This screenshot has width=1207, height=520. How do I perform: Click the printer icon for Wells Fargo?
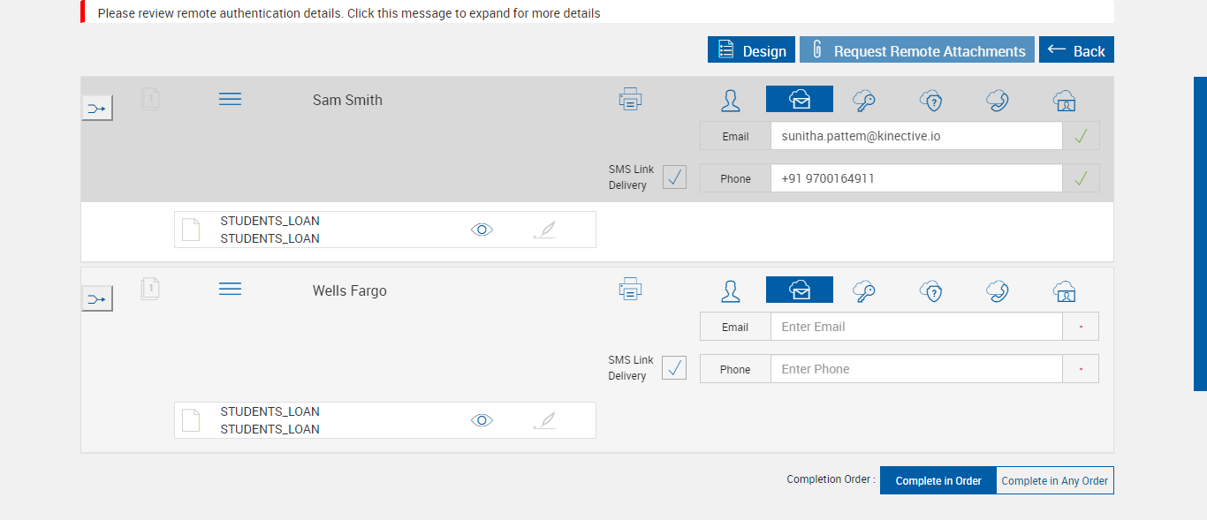(x=630, y=289)
